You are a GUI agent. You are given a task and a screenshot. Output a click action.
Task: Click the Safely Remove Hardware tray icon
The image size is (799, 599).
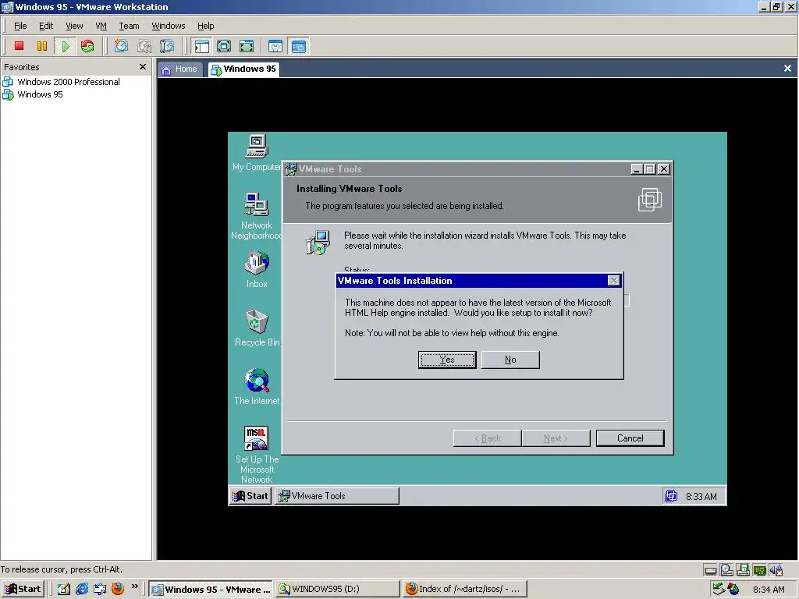click(x=719, y=589)
